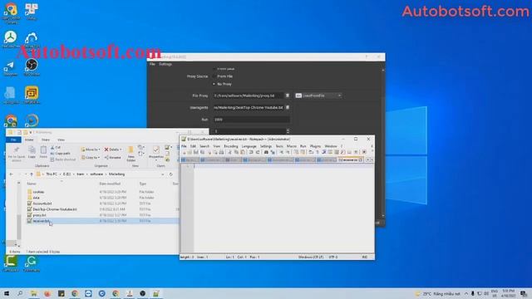Select the receiver.txt tab in Notepad++
Viewport: 532px width, 299px height.
(351, 159)
